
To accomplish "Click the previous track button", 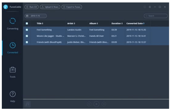I will tap(89, 104).
